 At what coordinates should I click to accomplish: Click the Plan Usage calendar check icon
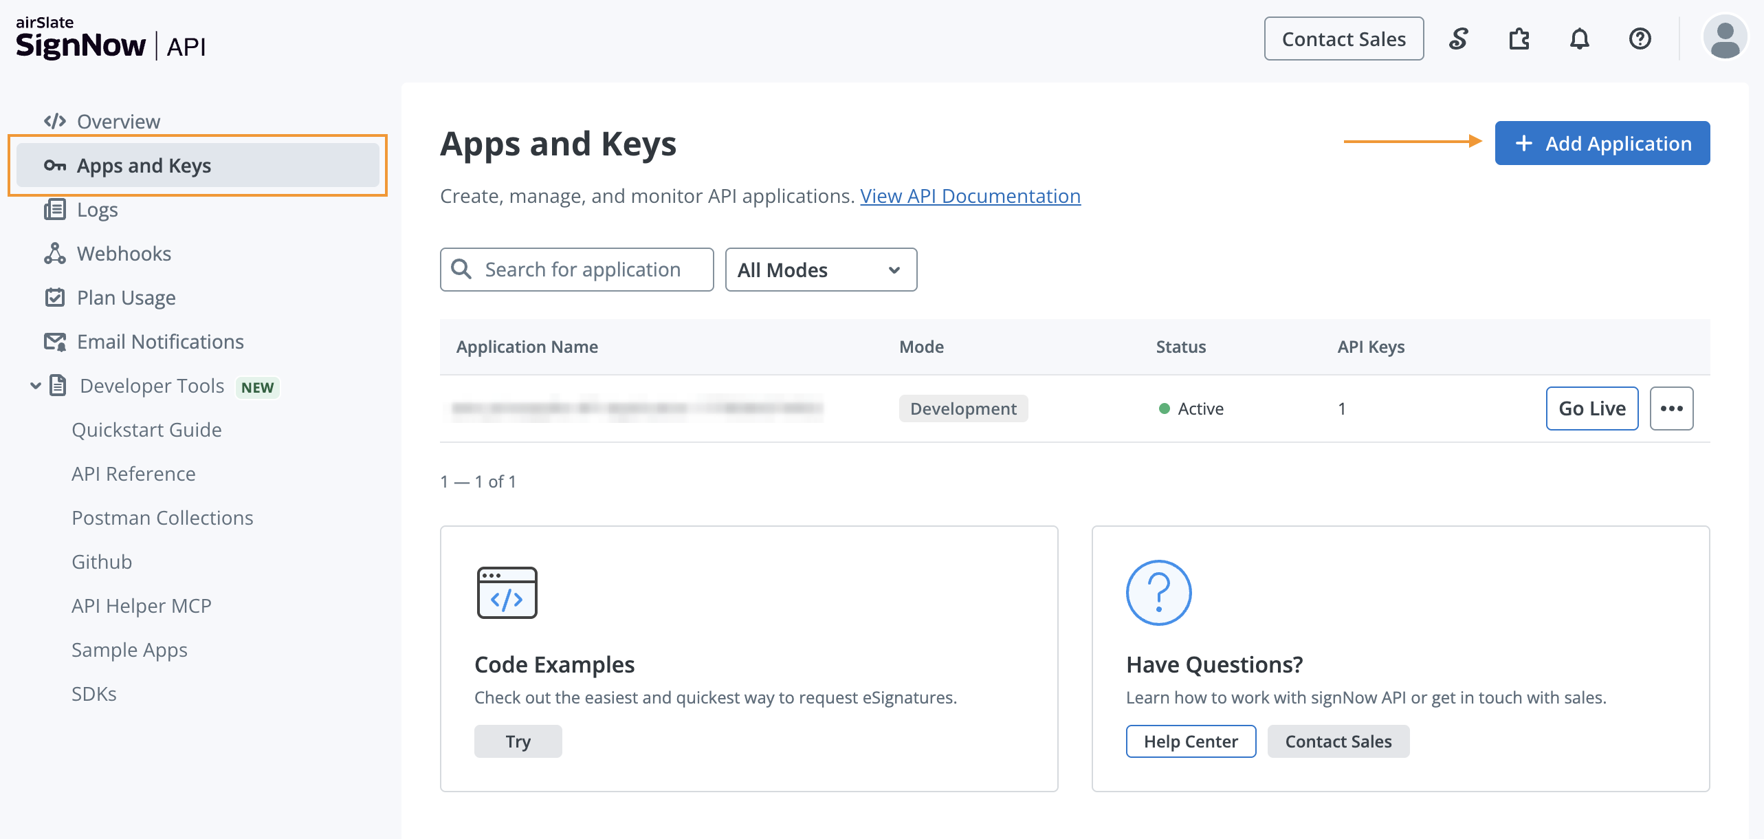coord(55,297)
